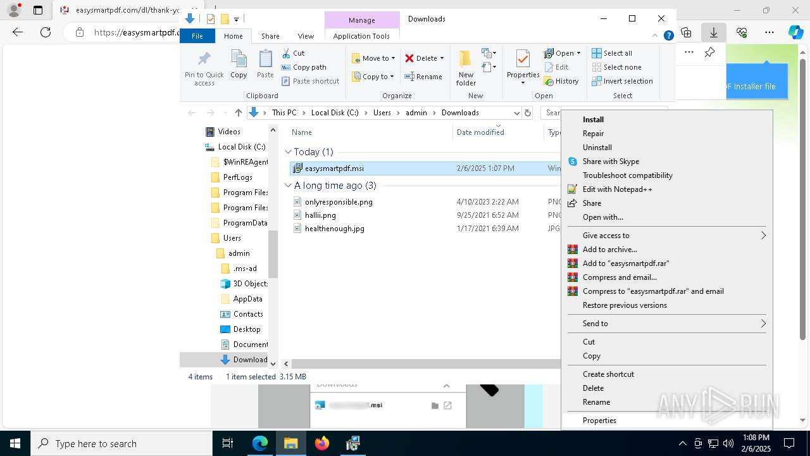Open Microsoft Edge from the taskbar
This screenshot has height=456, width=810.
[x=260, y=443]
